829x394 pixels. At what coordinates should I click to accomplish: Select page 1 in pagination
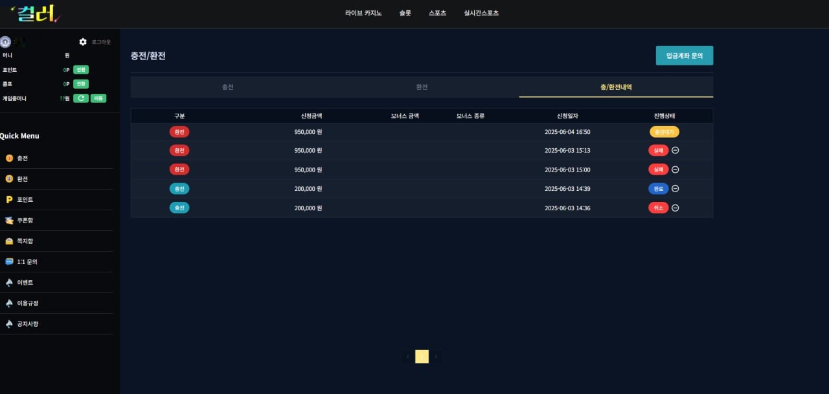tap(422, 356)
